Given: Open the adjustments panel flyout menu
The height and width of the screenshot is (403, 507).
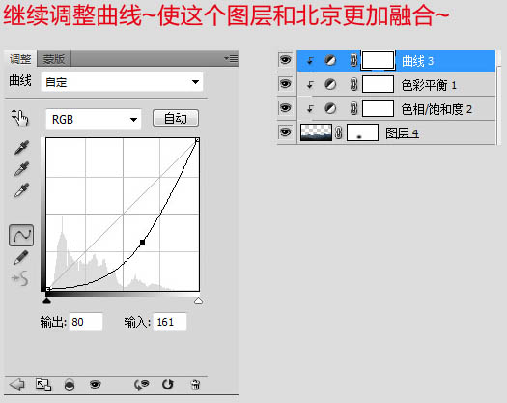Looking at the screenshot, I should pyautogui.click(x=231, y=59).
